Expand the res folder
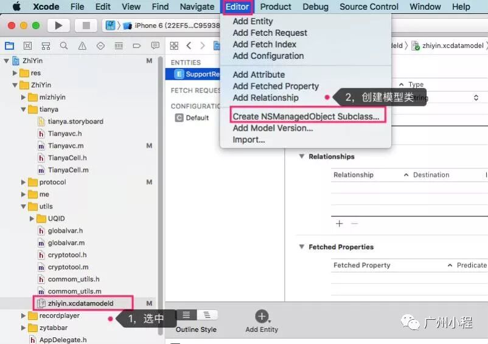The height and width of the screenshot is (344, 488). tap(15, 73)
